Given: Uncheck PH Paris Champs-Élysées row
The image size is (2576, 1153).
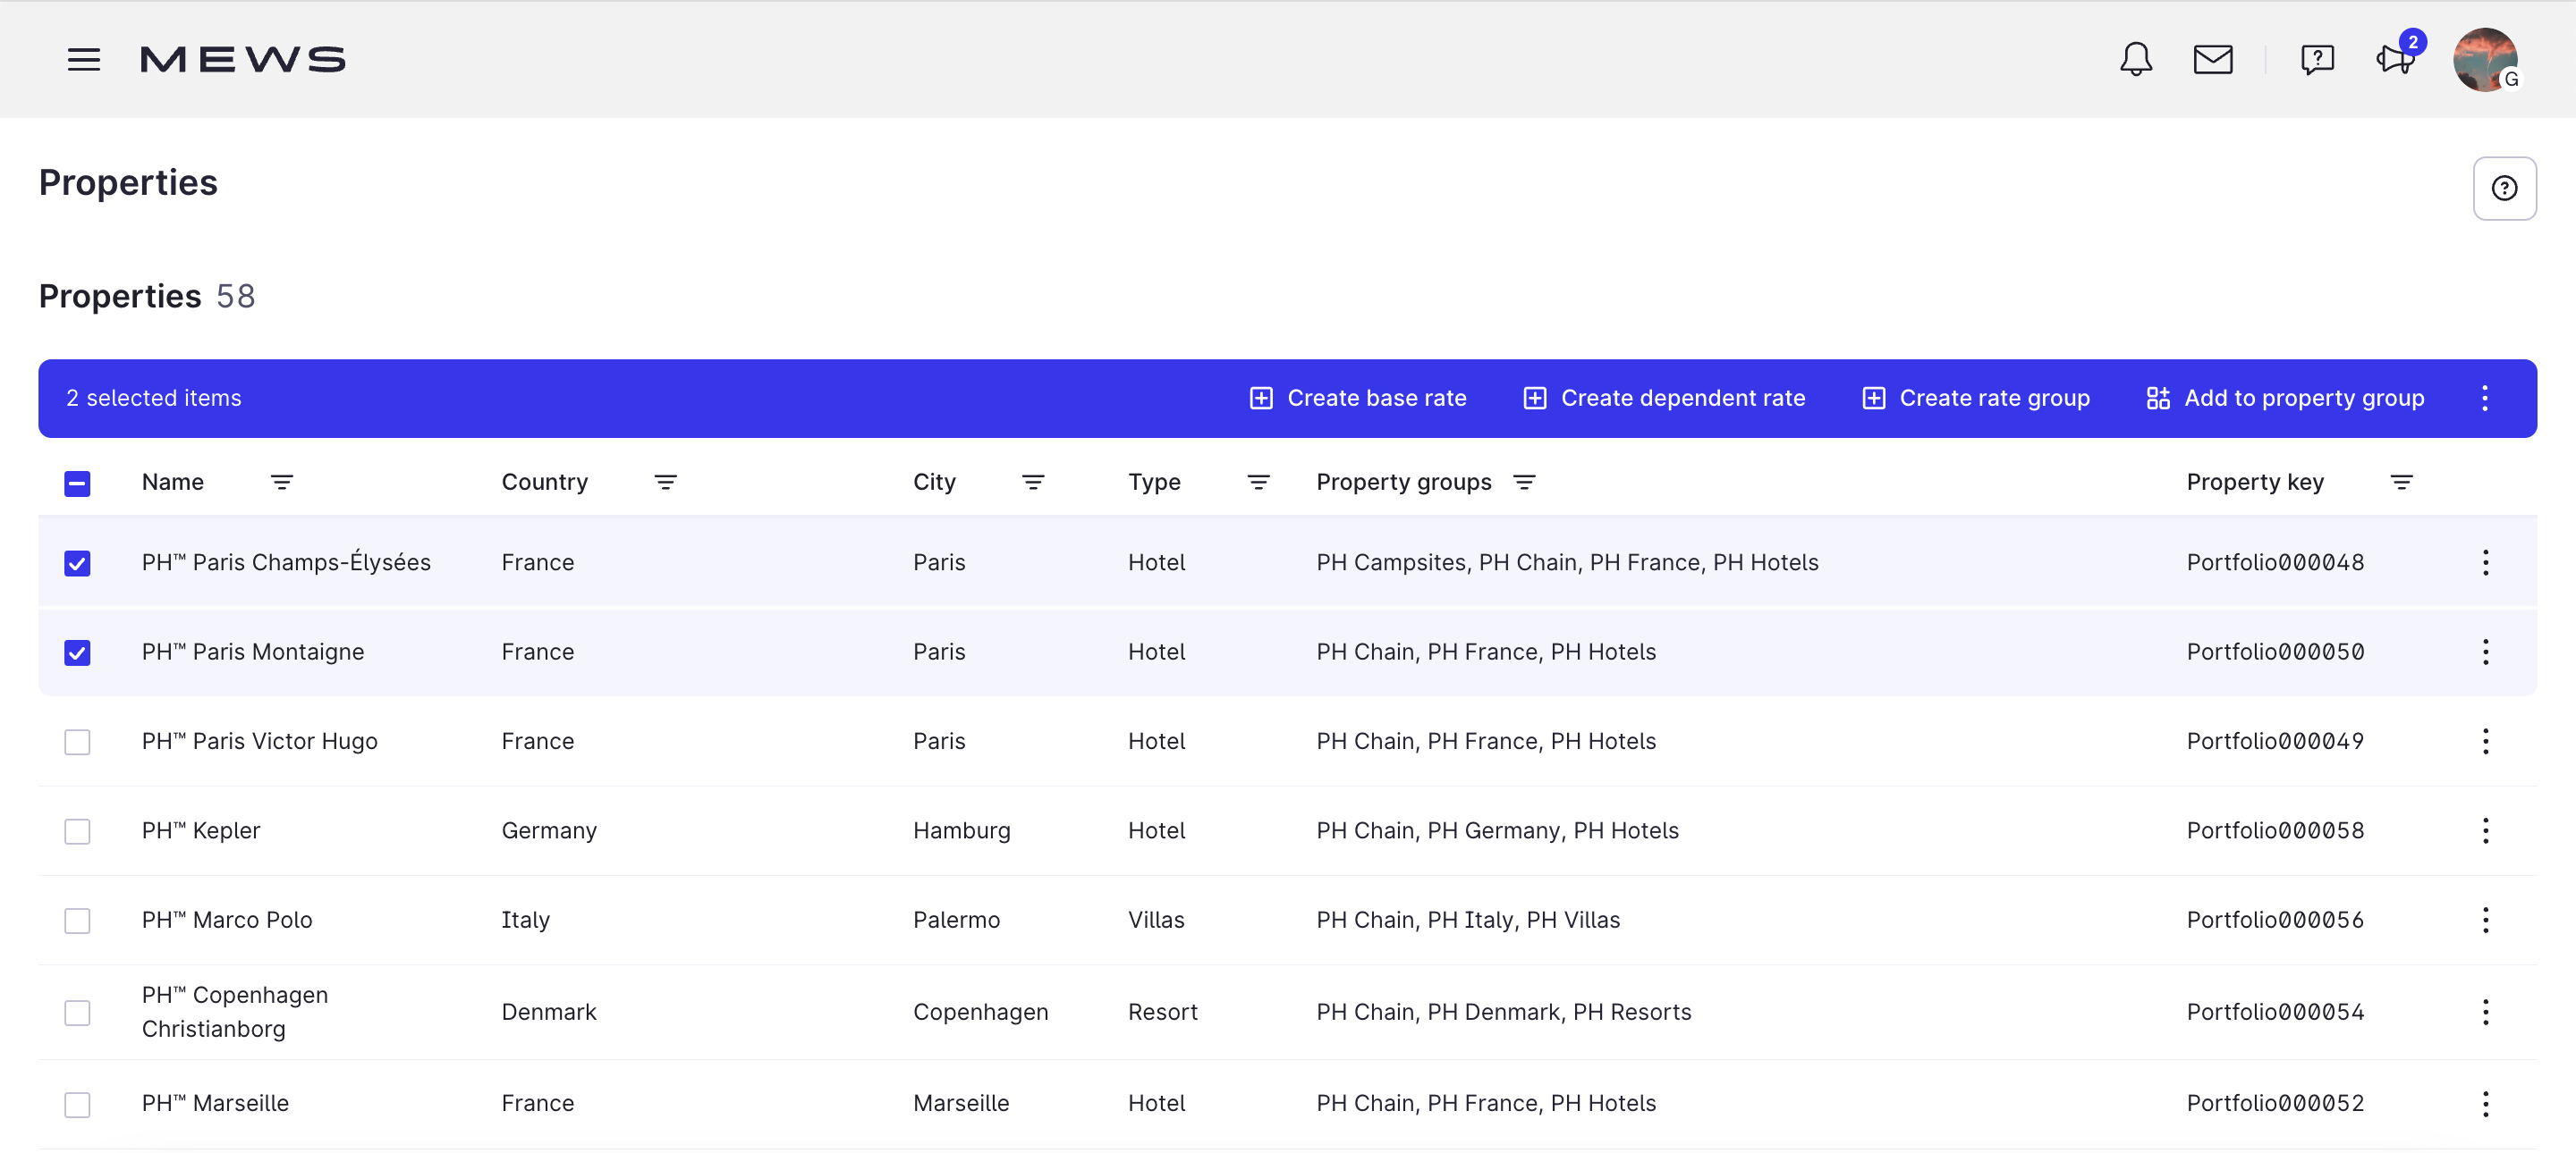Looking at the screenshot, I should coord(77,563).
